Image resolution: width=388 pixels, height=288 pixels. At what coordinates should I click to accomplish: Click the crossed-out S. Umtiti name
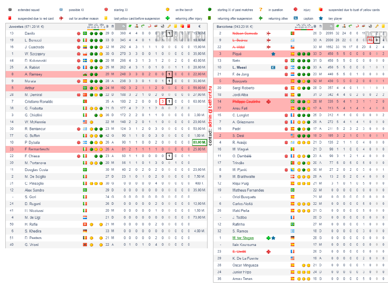[x=239, y=252]
